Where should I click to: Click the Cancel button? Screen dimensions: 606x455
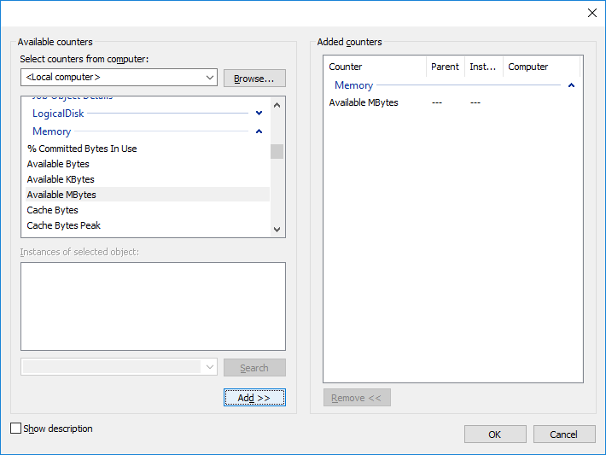pyautogui.click(x=564, y=435)
